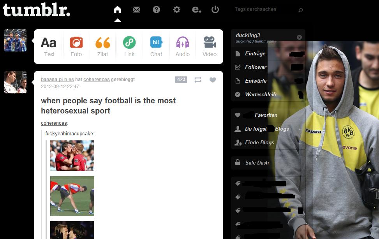
Task: Click the Entwürfe document icon
Action: tap(238, 81)
